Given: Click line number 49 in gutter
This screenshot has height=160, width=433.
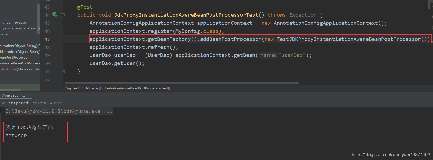Looking at the screenshot, I should pyautogui.click(x=47, y=55).
